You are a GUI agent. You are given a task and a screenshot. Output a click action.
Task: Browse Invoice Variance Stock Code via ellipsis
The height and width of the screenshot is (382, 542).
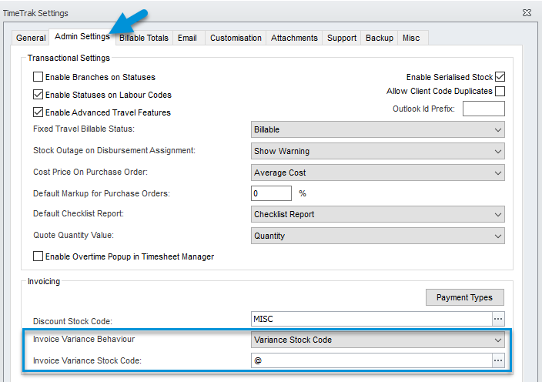(x=498, y=360)
